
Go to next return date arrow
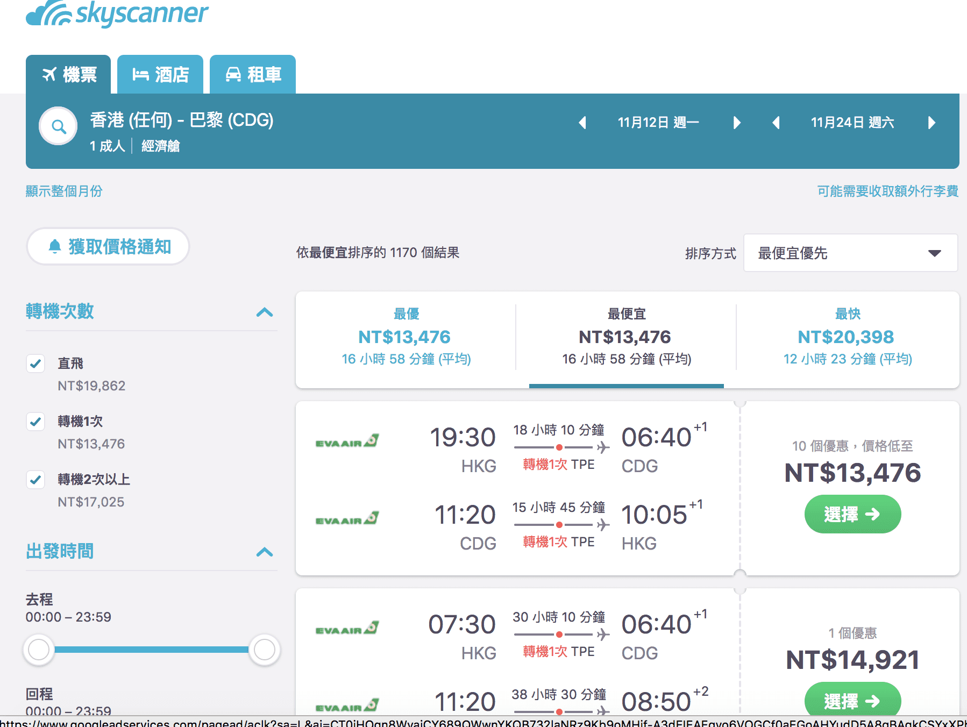pos(932,123)
